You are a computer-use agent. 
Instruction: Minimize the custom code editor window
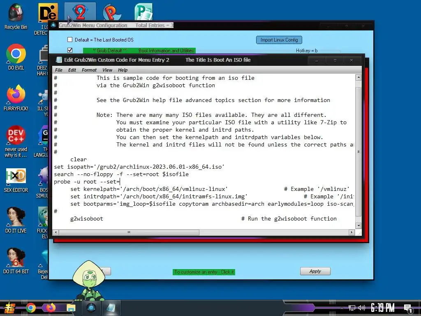[x=317, y=60]
